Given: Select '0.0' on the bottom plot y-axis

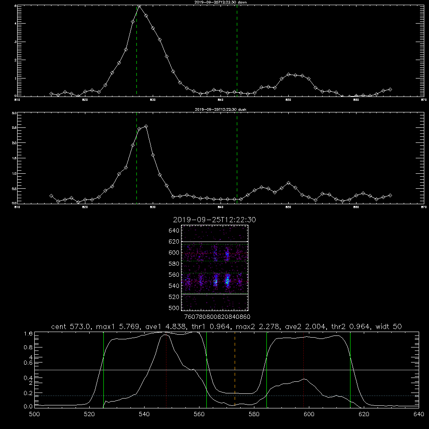Looking at the screenshot, I should coord(28,407).
